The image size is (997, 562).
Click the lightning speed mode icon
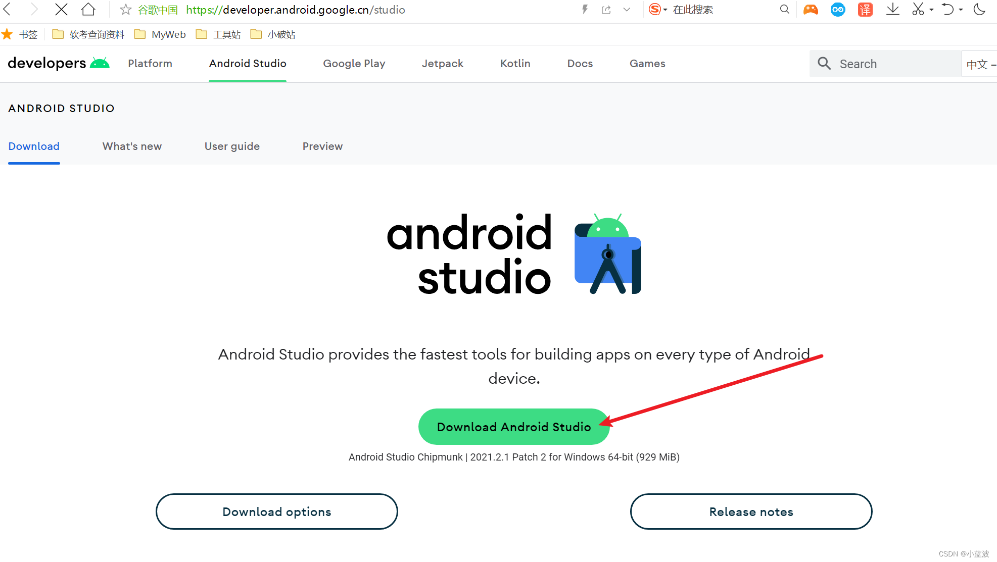point(585,10)
